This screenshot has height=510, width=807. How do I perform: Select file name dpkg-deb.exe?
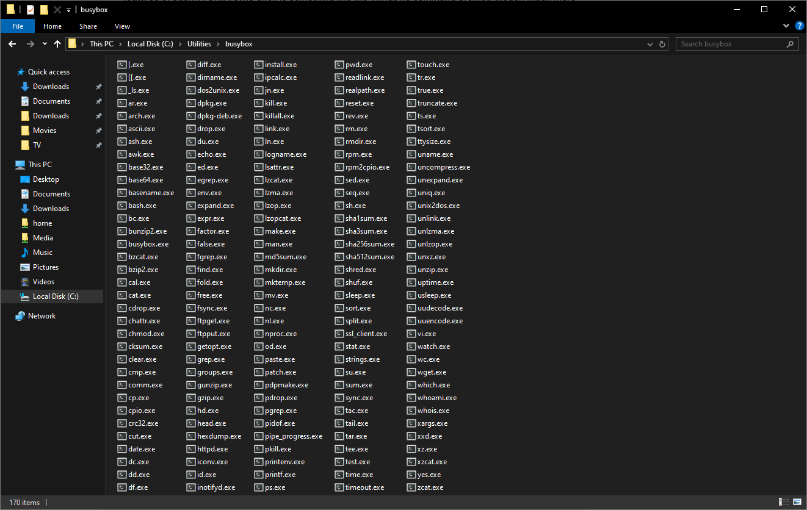point(219,116)
